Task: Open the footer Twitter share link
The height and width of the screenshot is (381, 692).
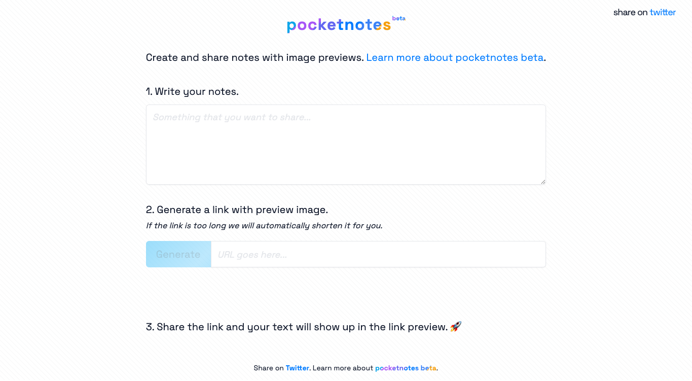Action: click(298, 368)
